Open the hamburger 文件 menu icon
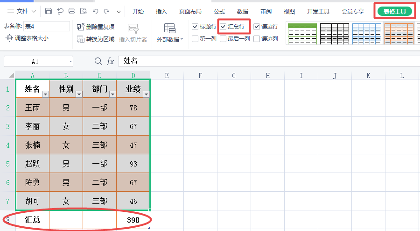Screen dimensions: 420x231 click(11, 11)
